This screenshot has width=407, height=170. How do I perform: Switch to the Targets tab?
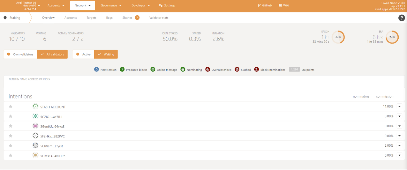point(91,18)
